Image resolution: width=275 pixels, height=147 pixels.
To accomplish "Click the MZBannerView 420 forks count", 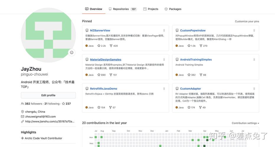I will point(114,46).
